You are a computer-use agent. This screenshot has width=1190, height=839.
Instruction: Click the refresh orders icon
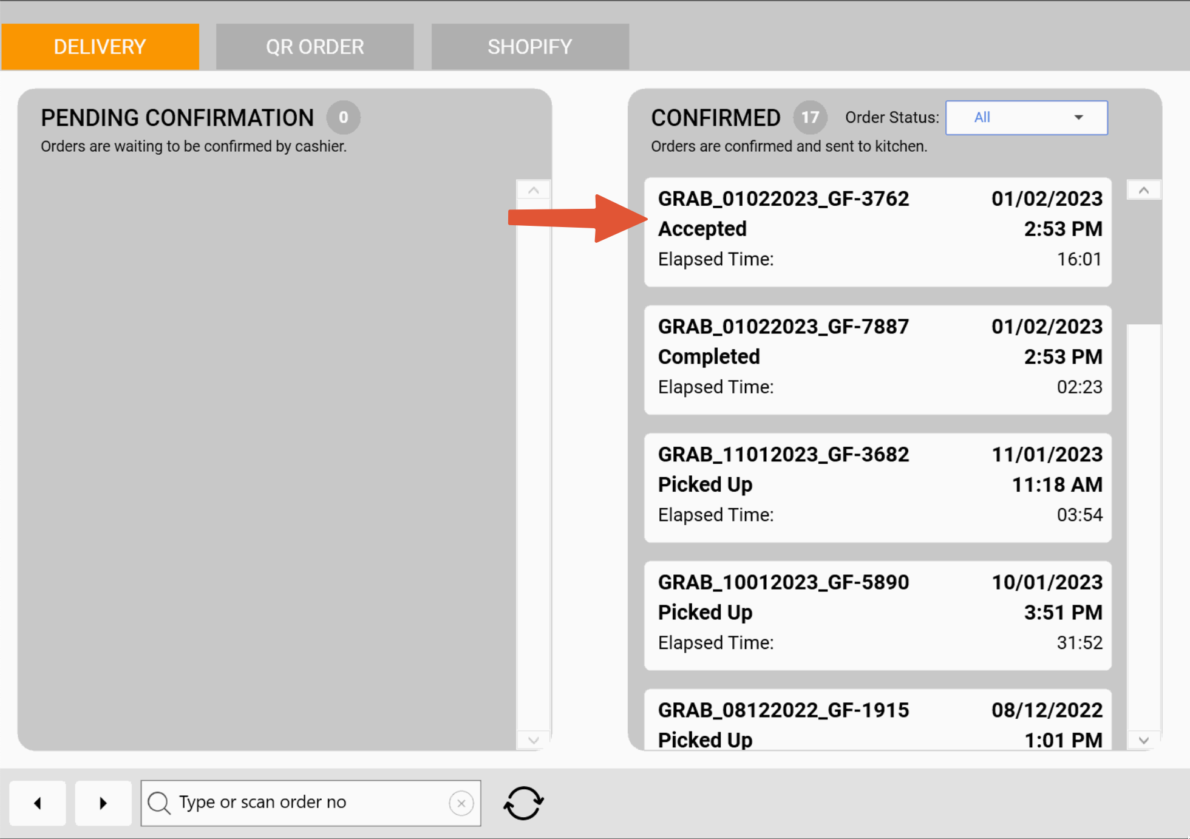point(523,803)
